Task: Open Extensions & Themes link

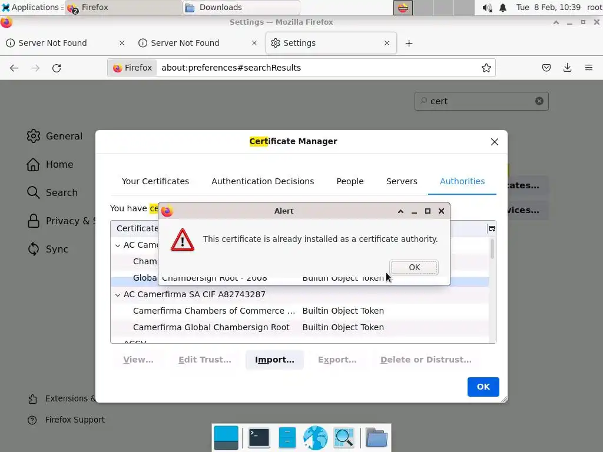Action: 61,398
